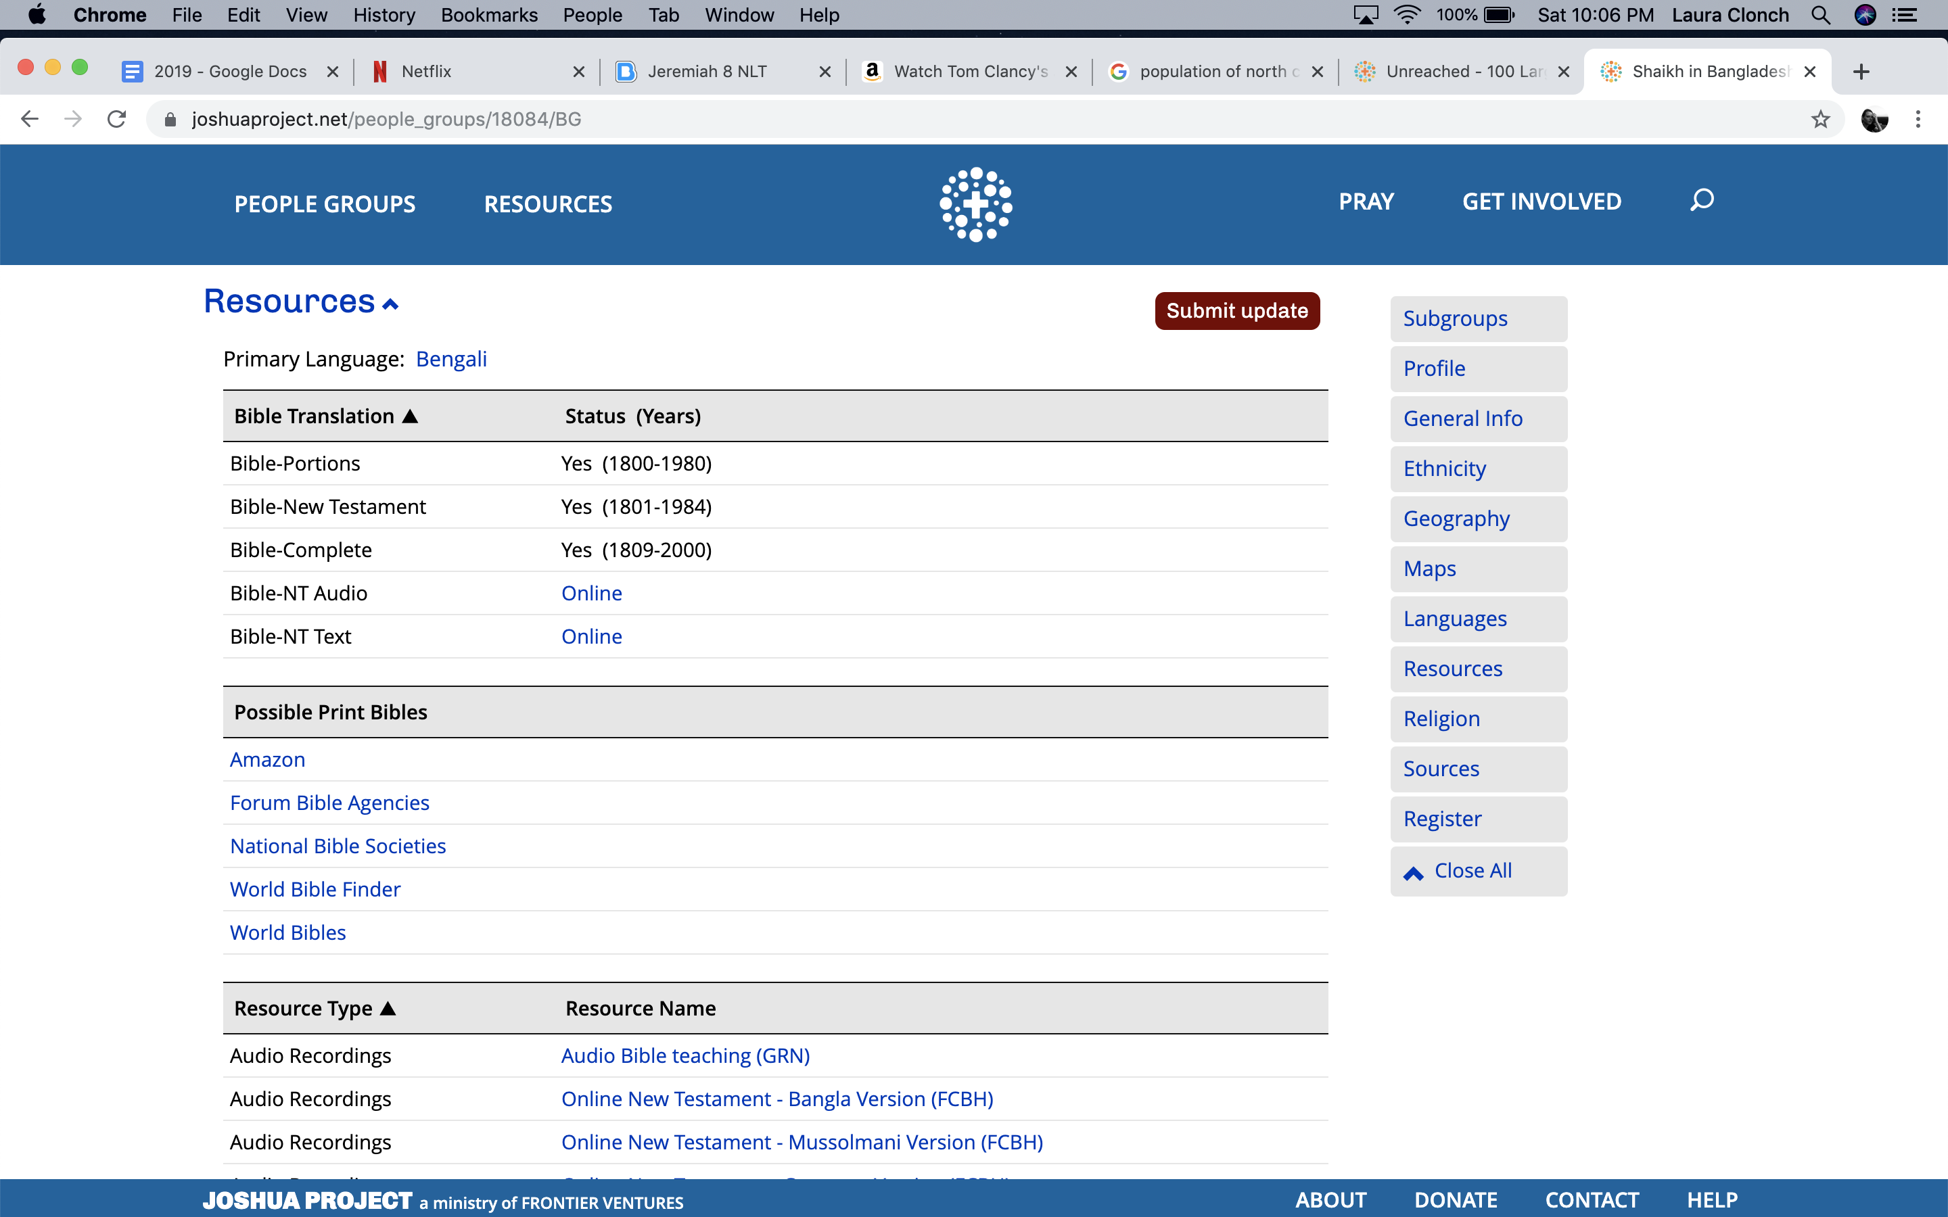Sort by Resource Type column arrow
The image size is (1948, 1217).
[x=388, y=1007]
